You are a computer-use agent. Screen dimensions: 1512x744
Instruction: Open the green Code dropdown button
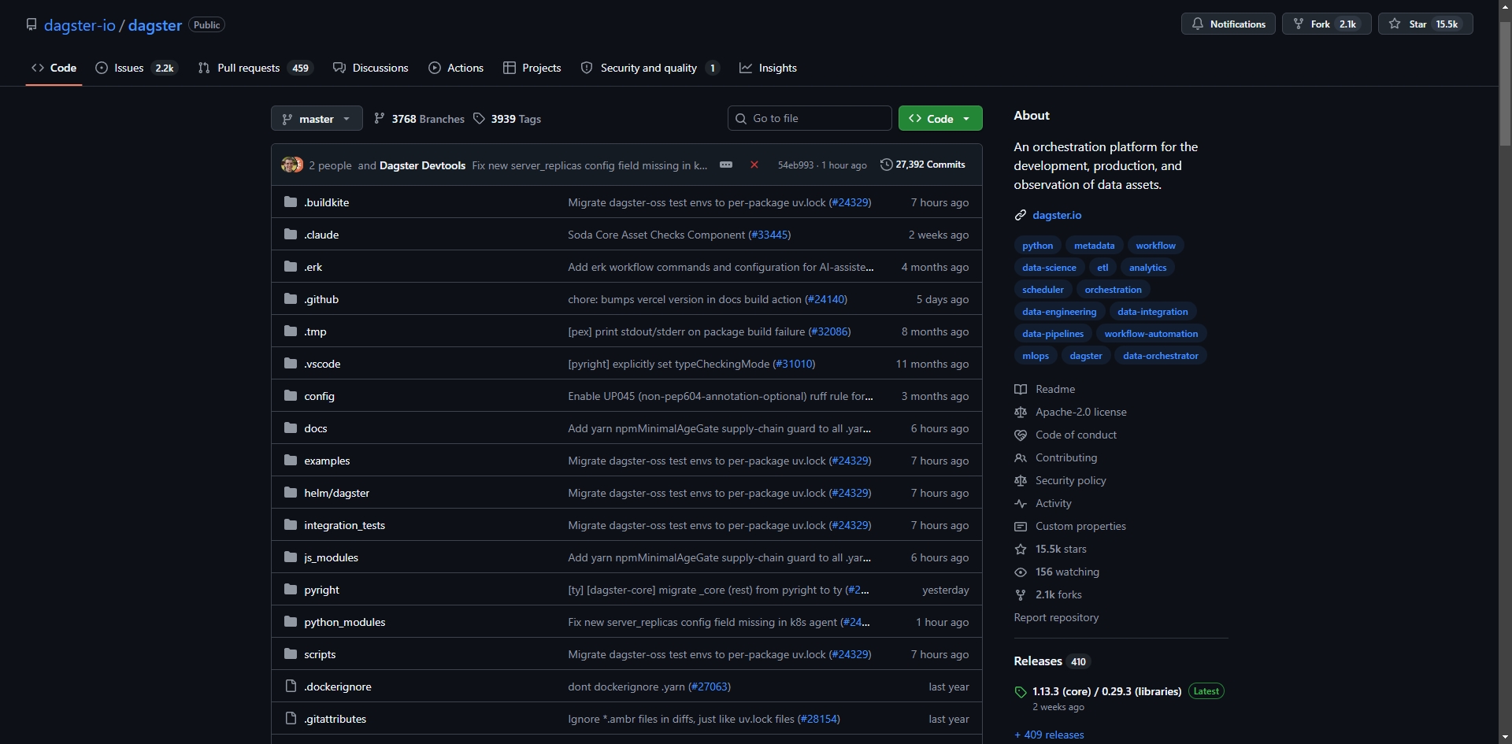coord(940,119)
